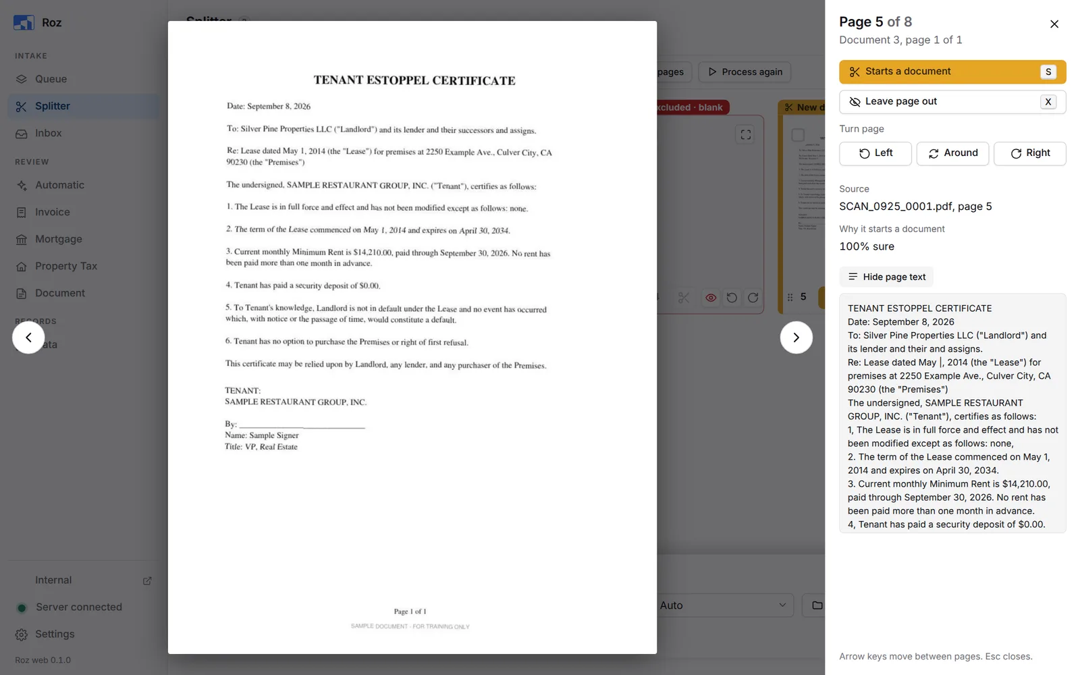Click the Mortgage bank icon

click(22, 240)
